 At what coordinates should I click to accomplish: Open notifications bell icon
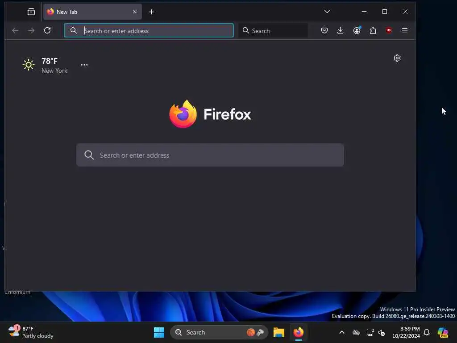click(427, 332)
